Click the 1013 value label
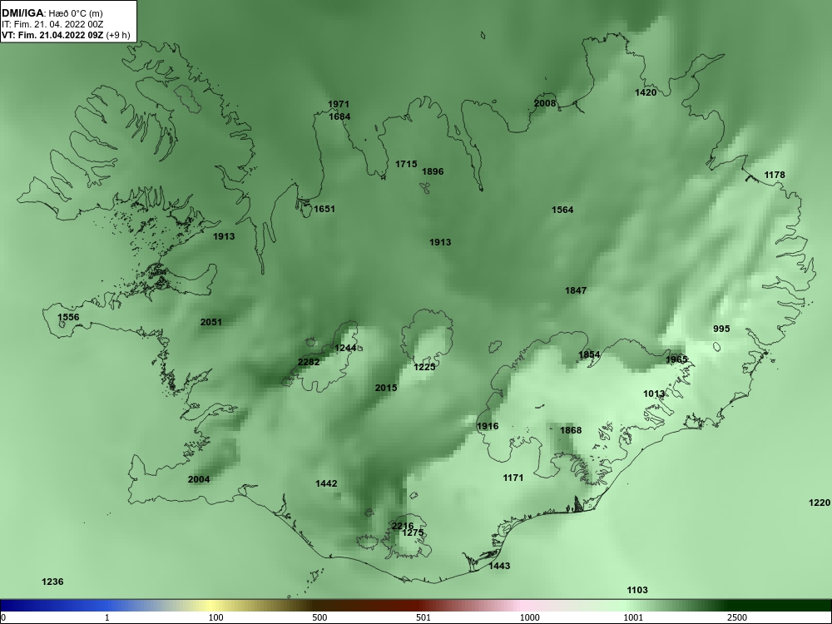Viewport: 832px width, 624px height. pos(654,394)
